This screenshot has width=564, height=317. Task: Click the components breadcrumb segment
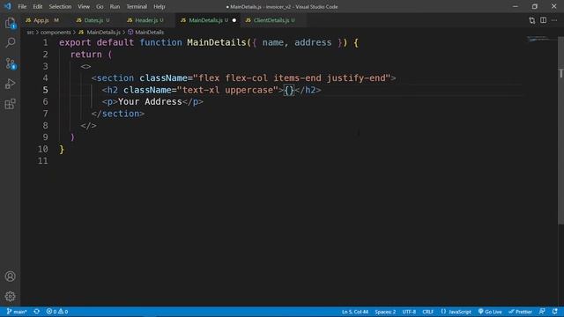[56, 33]
